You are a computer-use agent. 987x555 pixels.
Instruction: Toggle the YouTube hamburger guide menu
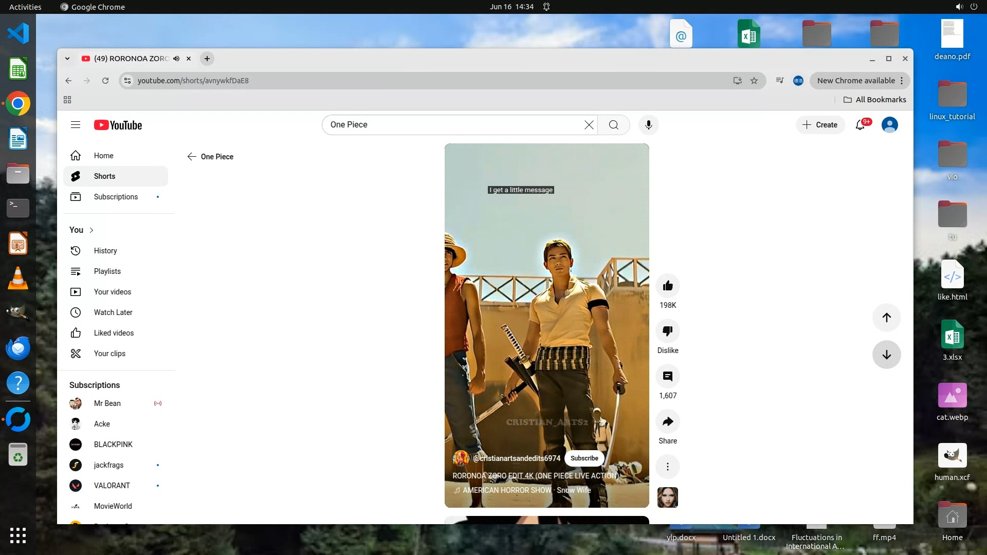pyautogui.click(x=76, y=125)
